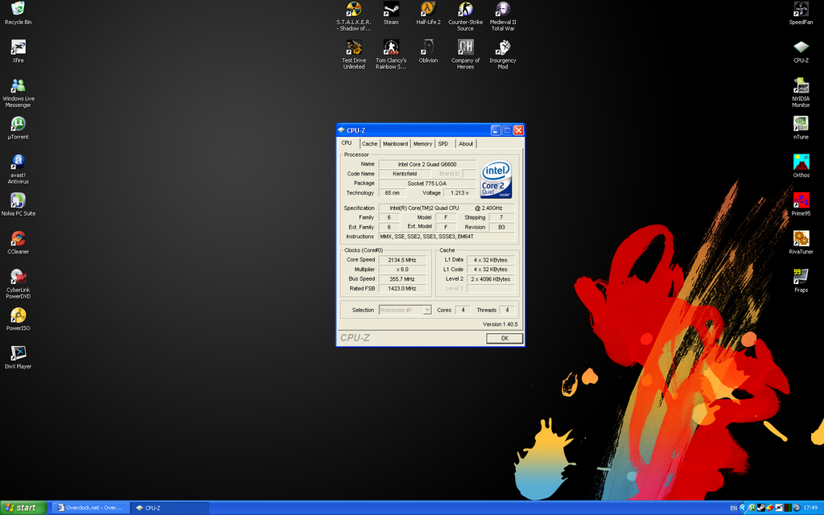This screenshot has height=515, width=824.
Task: Expand hidden system tray icons arrow
Action: coord(743,508)
